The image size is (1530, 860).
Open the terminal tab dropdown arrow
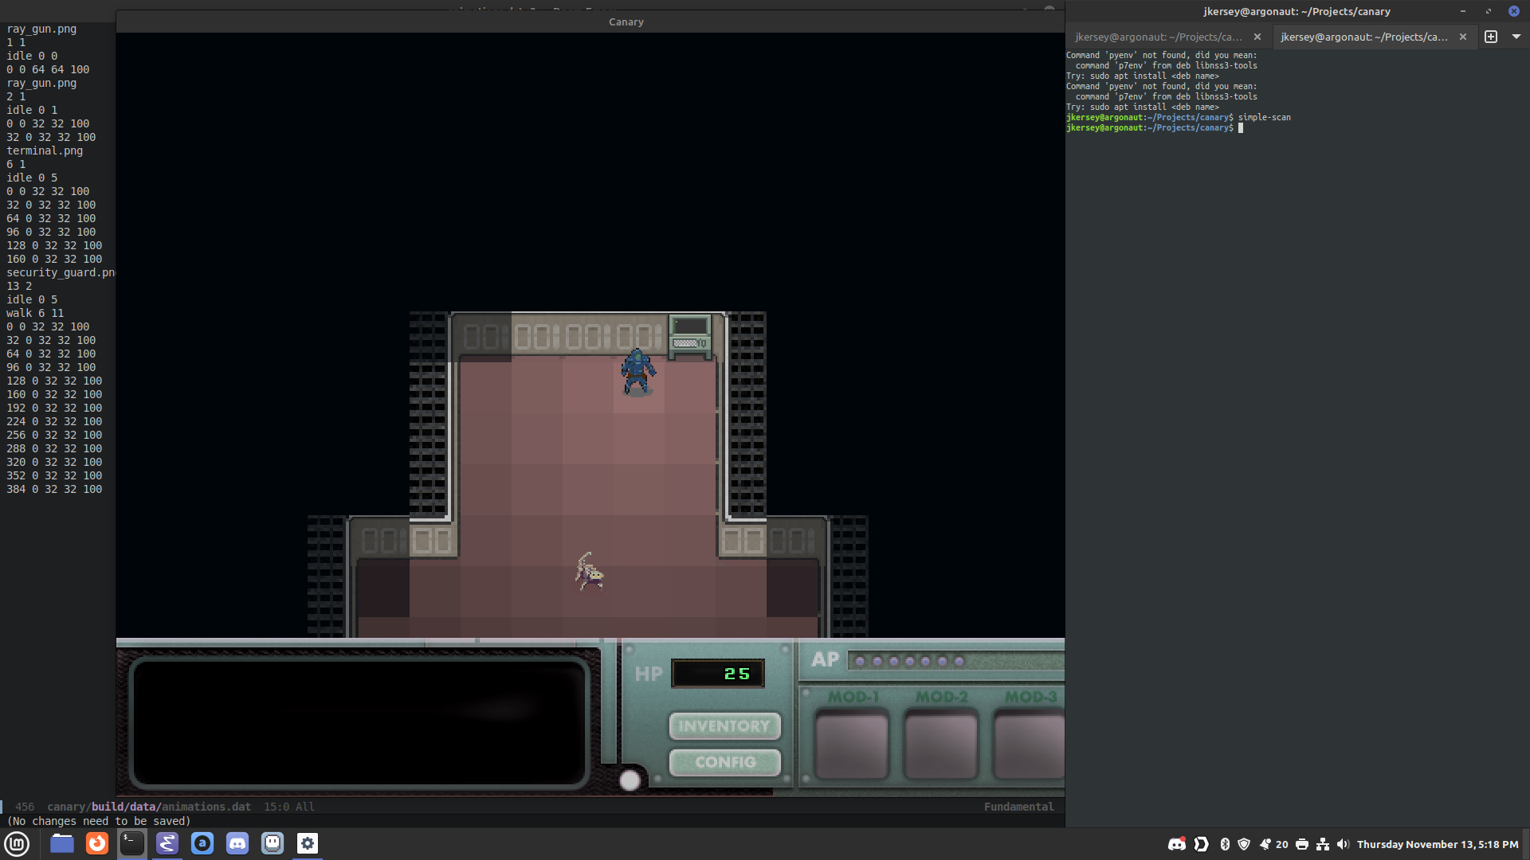pyautogui.click(x=1516, y=37)
